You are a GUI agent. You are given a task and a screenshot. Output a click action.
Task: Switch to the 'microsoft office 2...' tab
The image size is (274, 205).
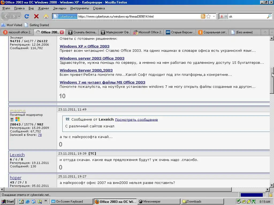coord(17,32)
